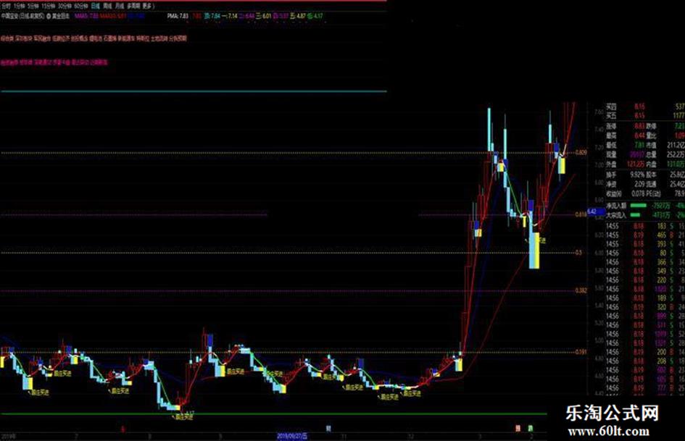The width and height of the screenshot is (685, 441).
Task: Select the 60分钟 period tab
Action: pyautogui.click(x=80, y=6)
